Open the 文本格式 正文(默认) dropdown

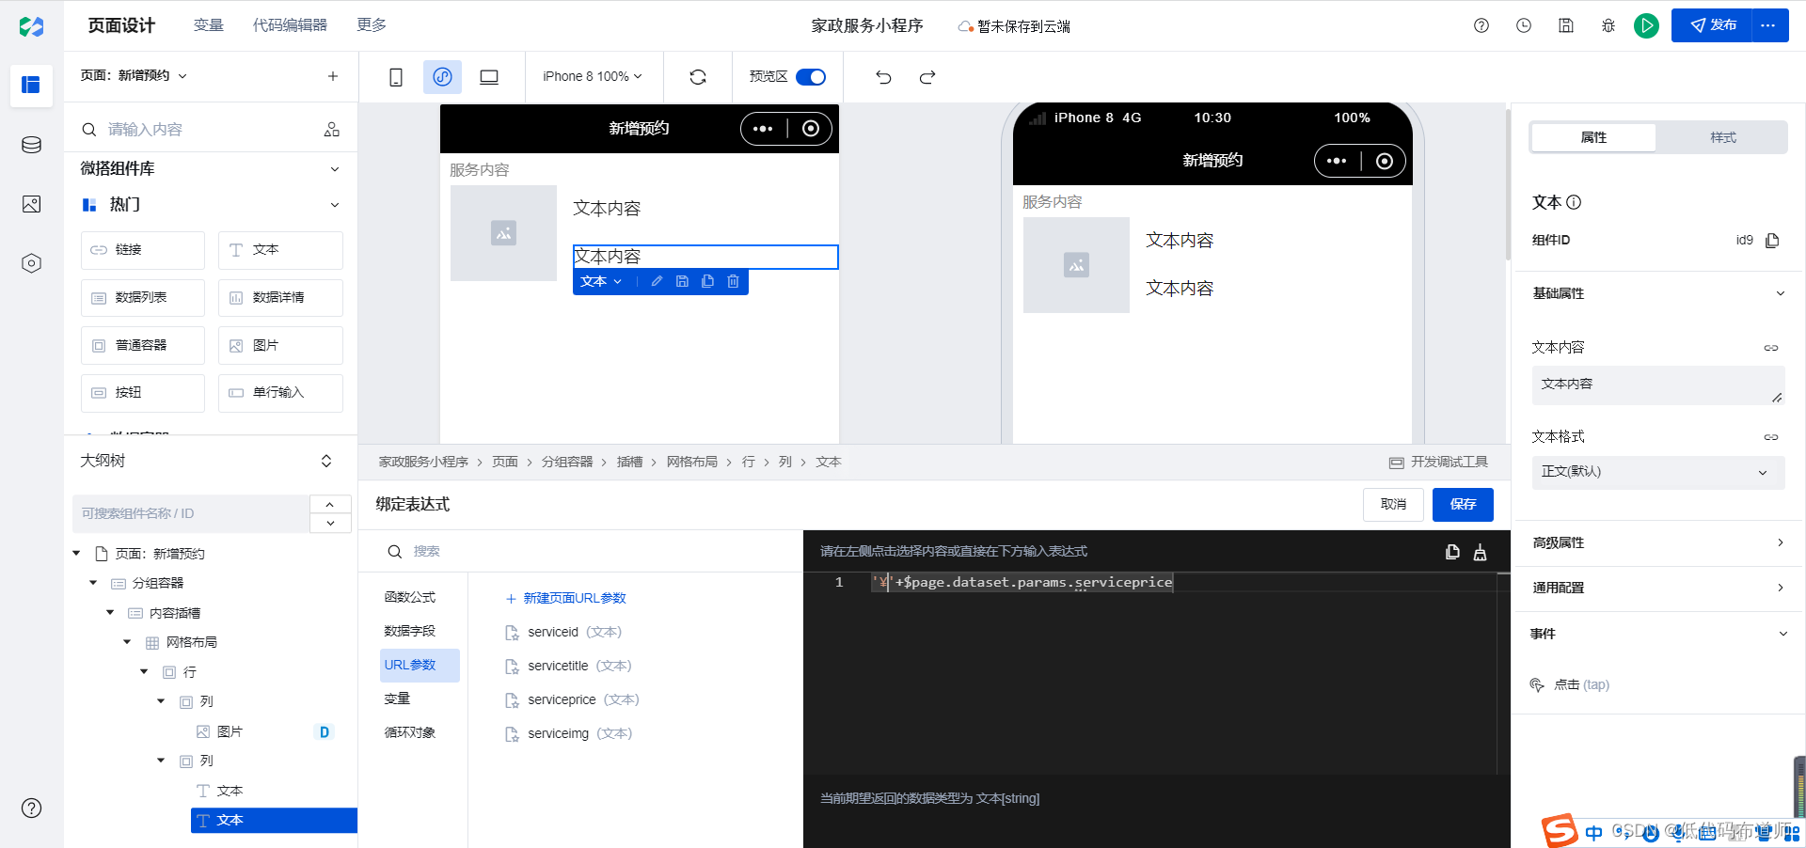point(1657,472)
